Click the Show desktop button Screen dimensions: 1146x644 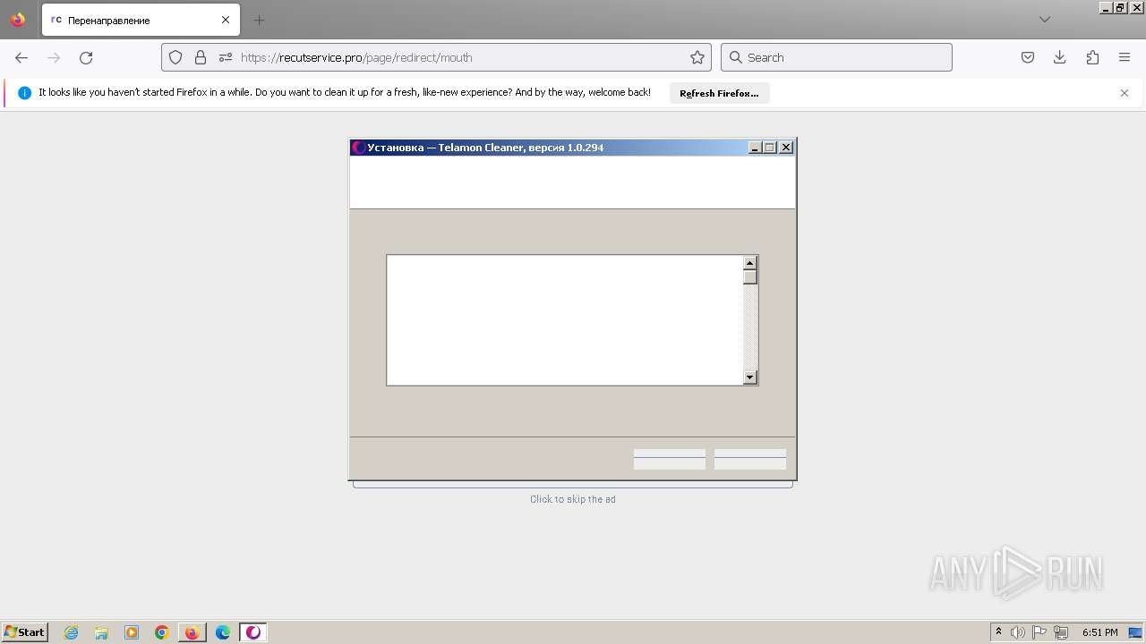coord(1135,632)
